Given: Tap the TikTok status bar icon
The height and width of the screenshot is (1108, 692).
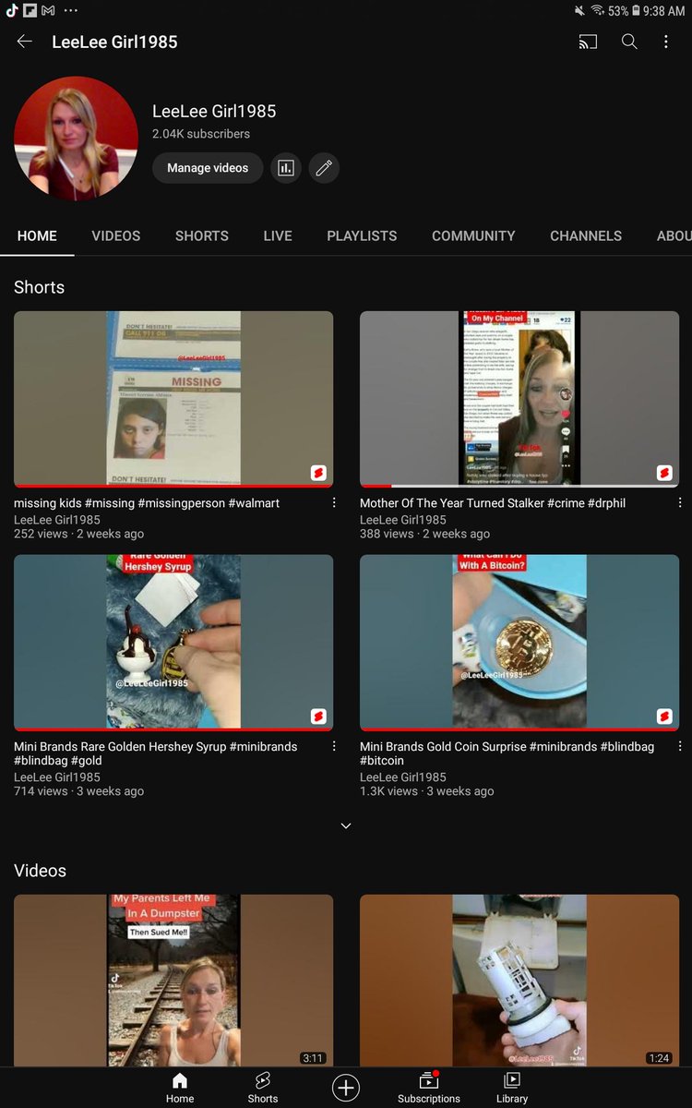Looking at the screenshot, I should 13,11.
